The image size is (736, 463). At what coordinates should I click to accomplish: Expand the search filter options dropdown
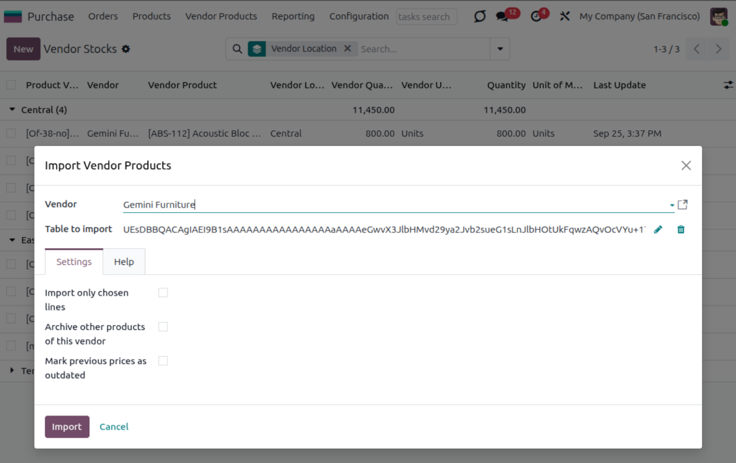pos(500,49)
